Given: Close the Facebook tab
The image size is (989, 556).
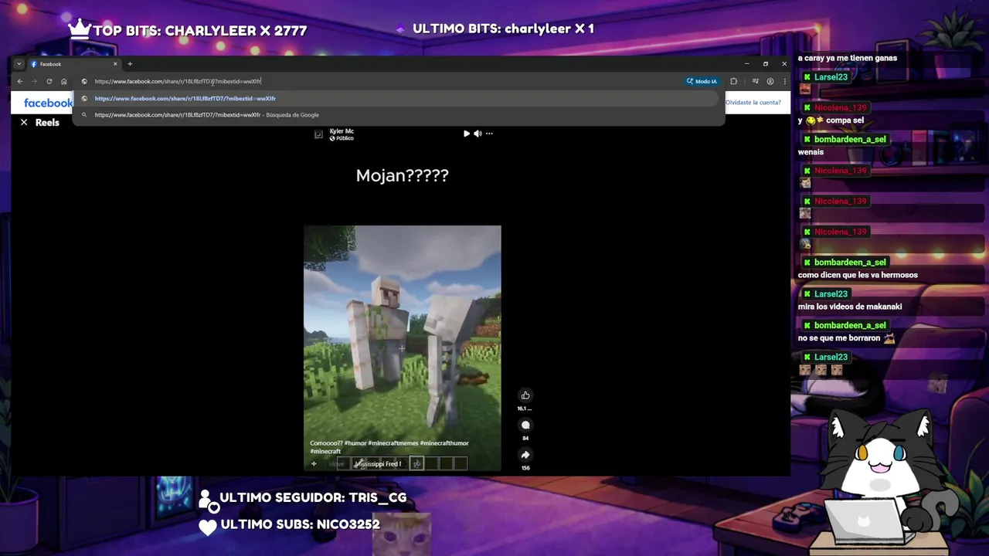Looking at the screenshot, I should point(115,64).
